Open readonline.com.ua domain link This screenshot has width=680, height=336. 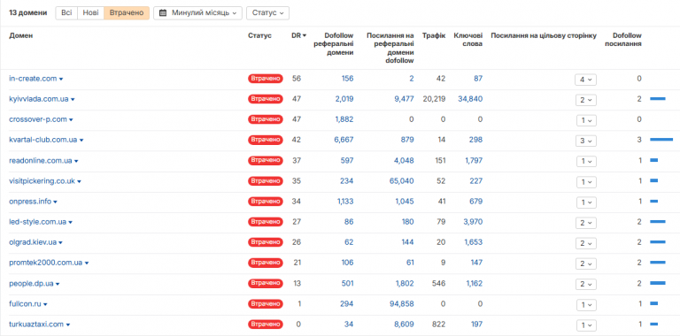coord(41,161)
